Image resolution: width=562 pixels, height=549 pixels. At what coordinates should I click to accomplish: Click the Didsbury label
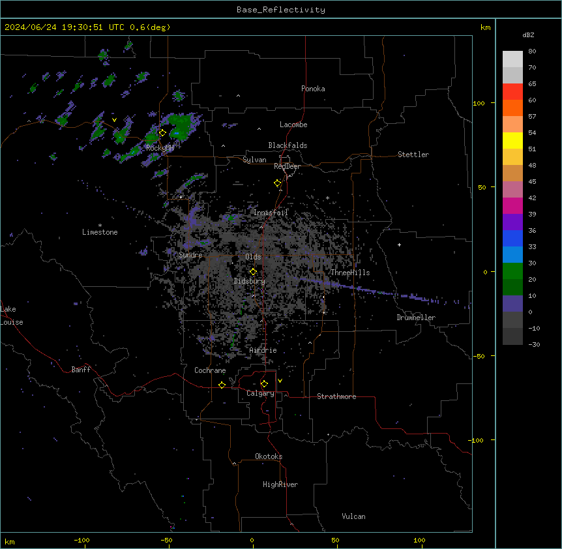tap(250, 281)
